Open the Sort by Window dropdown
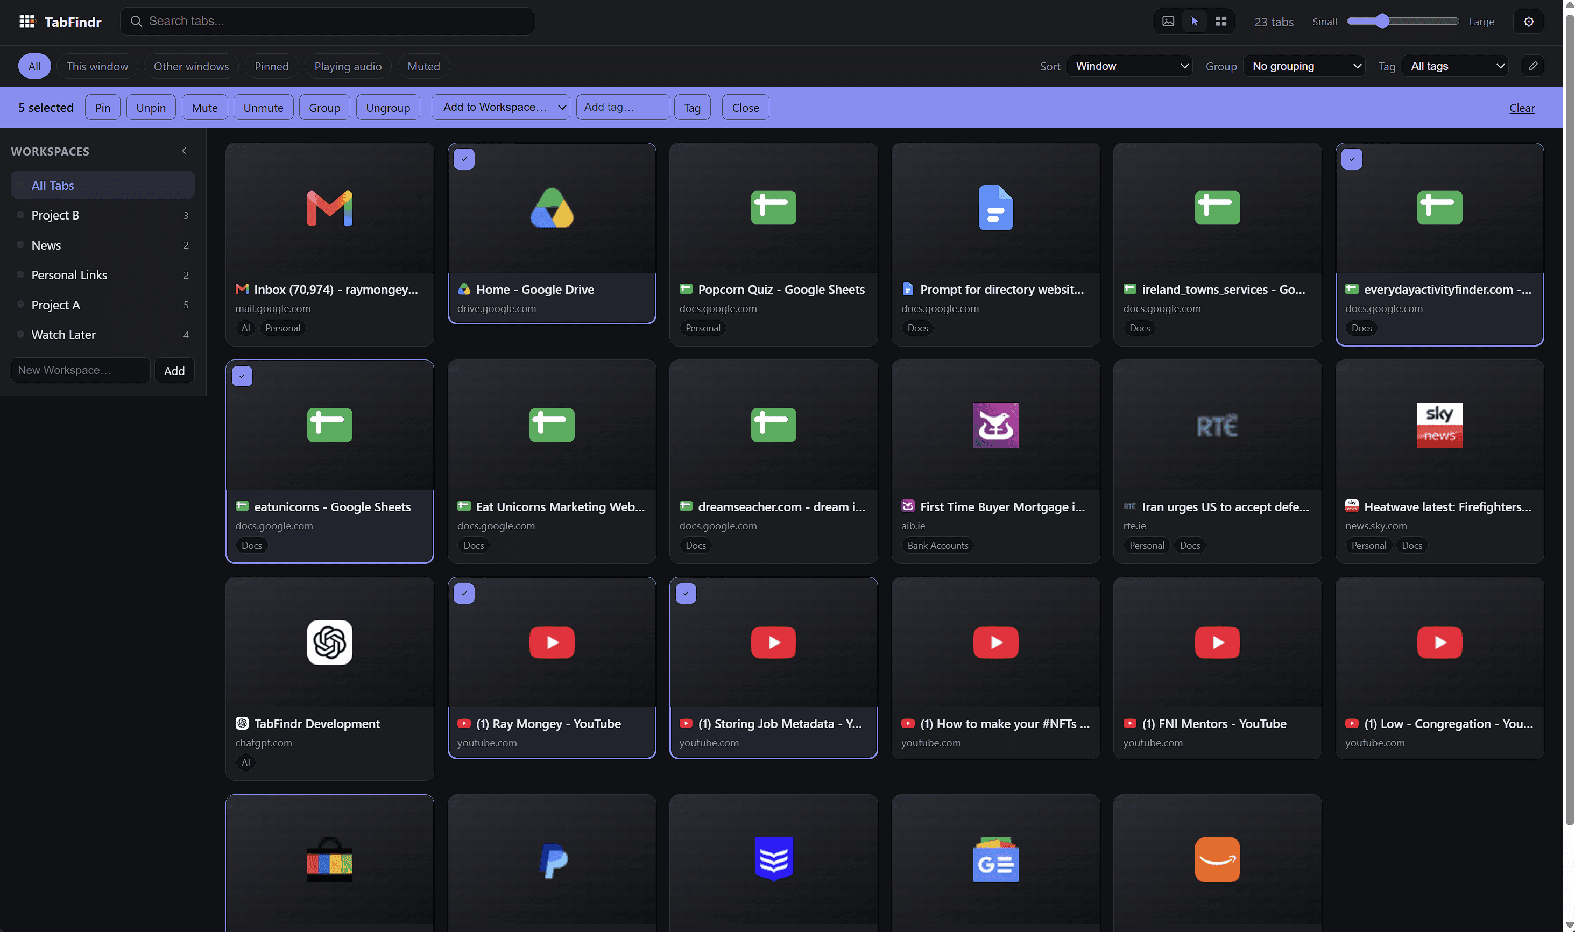Viewport: 1575px width, 932px height. [1129, 66]
